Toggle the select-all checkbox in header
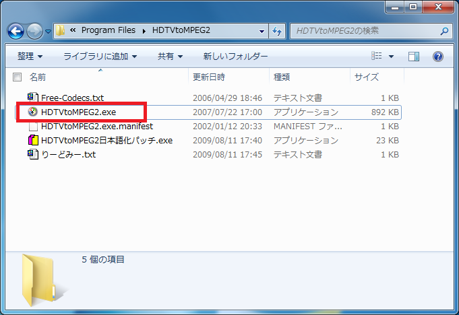The width and height of the screenshot is (459, 315). pyautogui.click(x=18, y=77)
